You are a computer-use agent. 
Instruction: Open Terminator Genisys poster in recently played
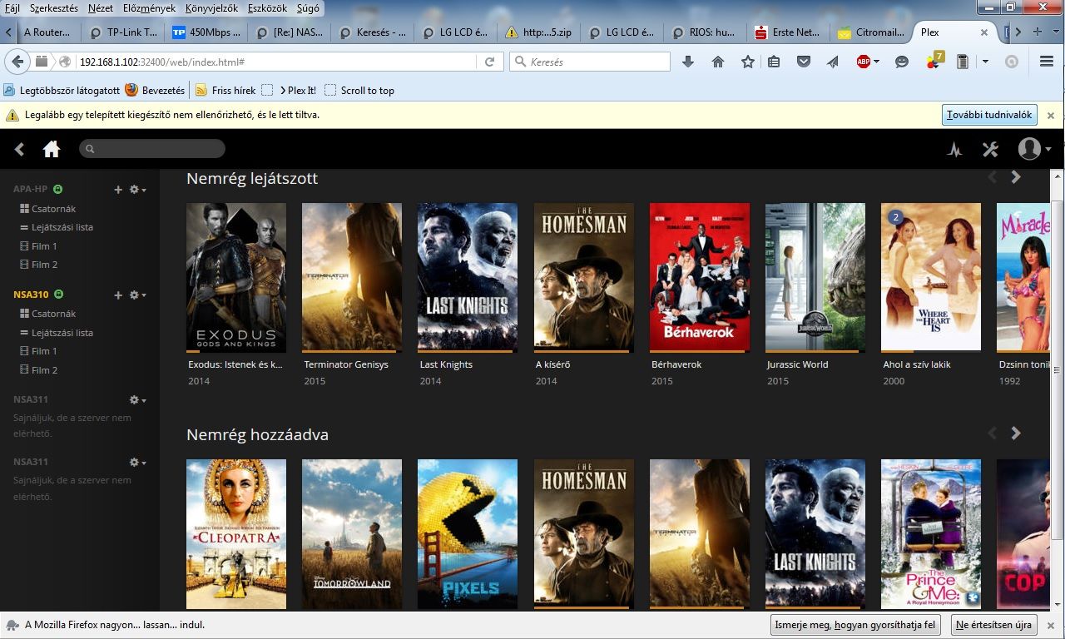pos(352,277)
